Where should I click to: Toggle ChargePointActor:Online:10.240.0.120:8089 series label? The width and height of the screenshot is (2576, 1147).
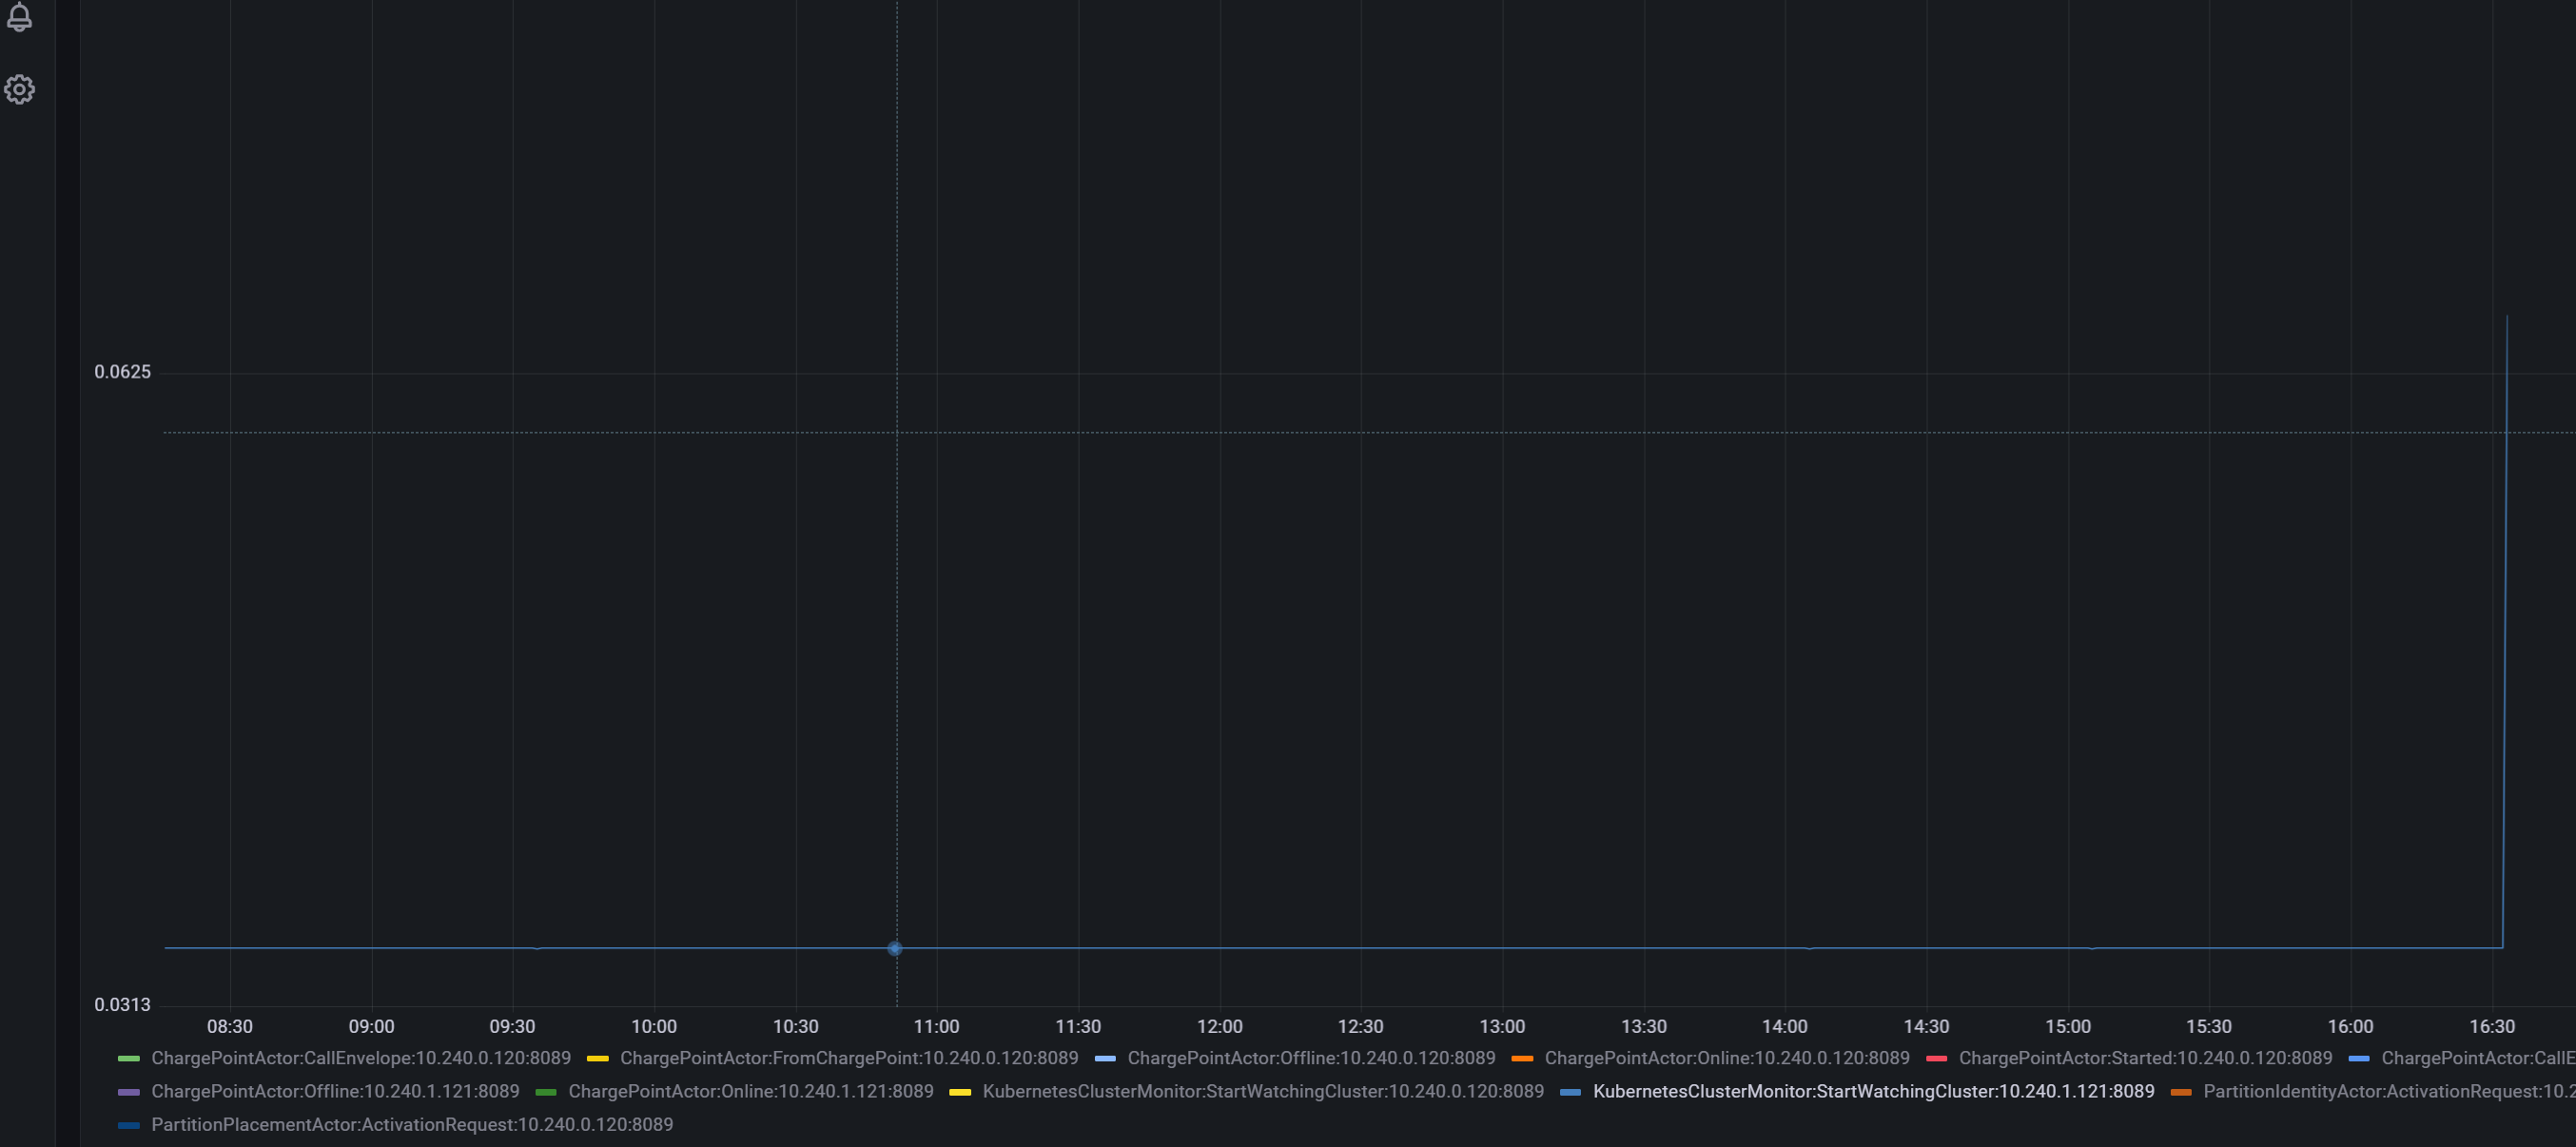coord(1727,1058)
